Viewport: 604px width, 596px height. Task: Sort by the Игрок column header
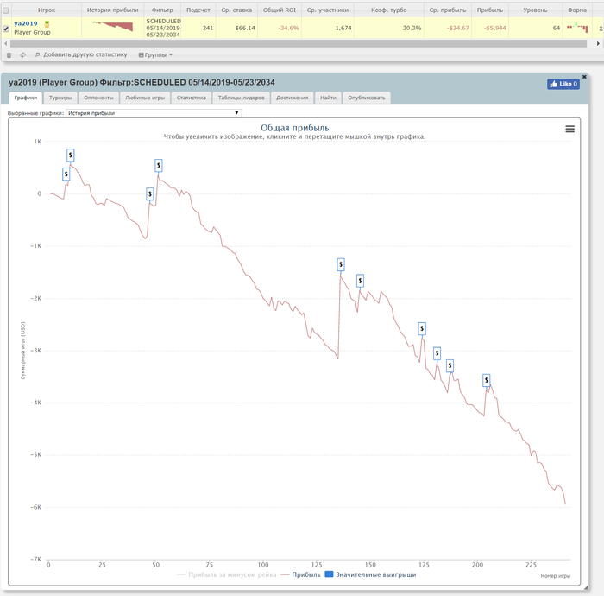(x=47, y=10)
